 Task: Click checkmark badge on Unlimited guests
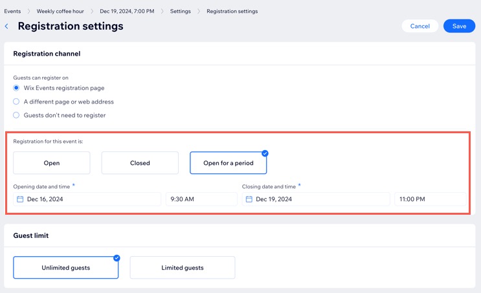pyautogui.click(x=117, y=258)
